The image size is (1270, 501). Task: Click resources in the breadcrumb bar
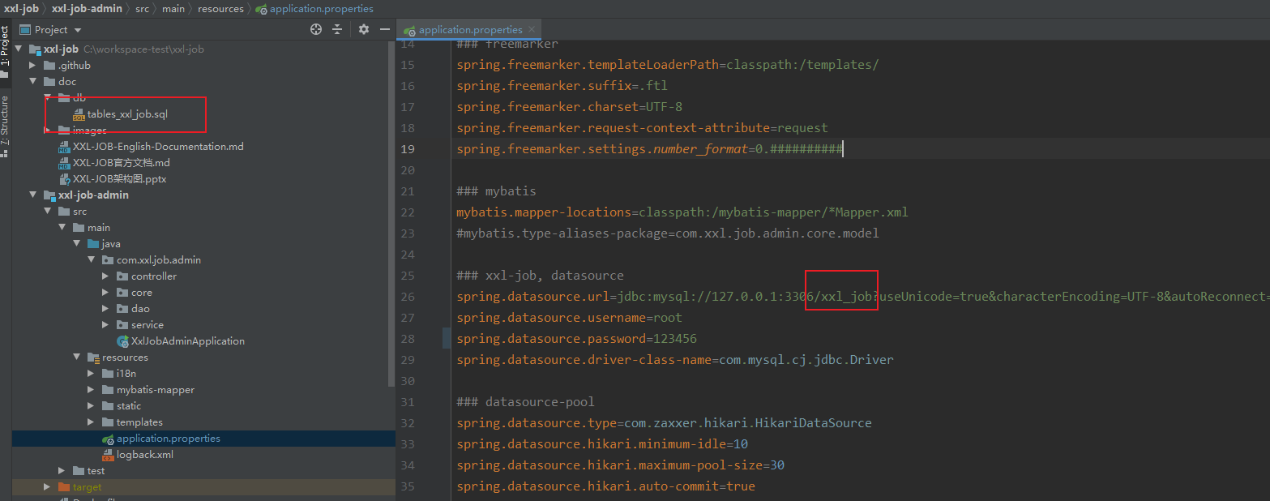(x=221, y=9)
